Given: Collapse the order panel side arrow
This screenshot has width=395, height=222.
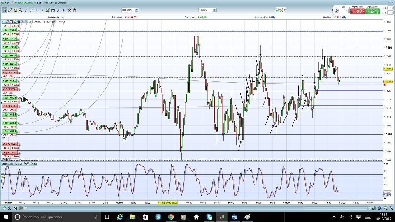Looking at the screenshot, I should click(x=333, y=11).
